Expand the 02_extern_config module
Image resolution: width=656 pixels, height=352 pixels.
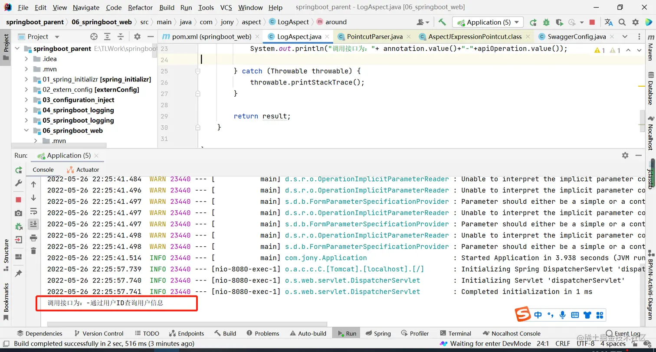coord(26,90)
